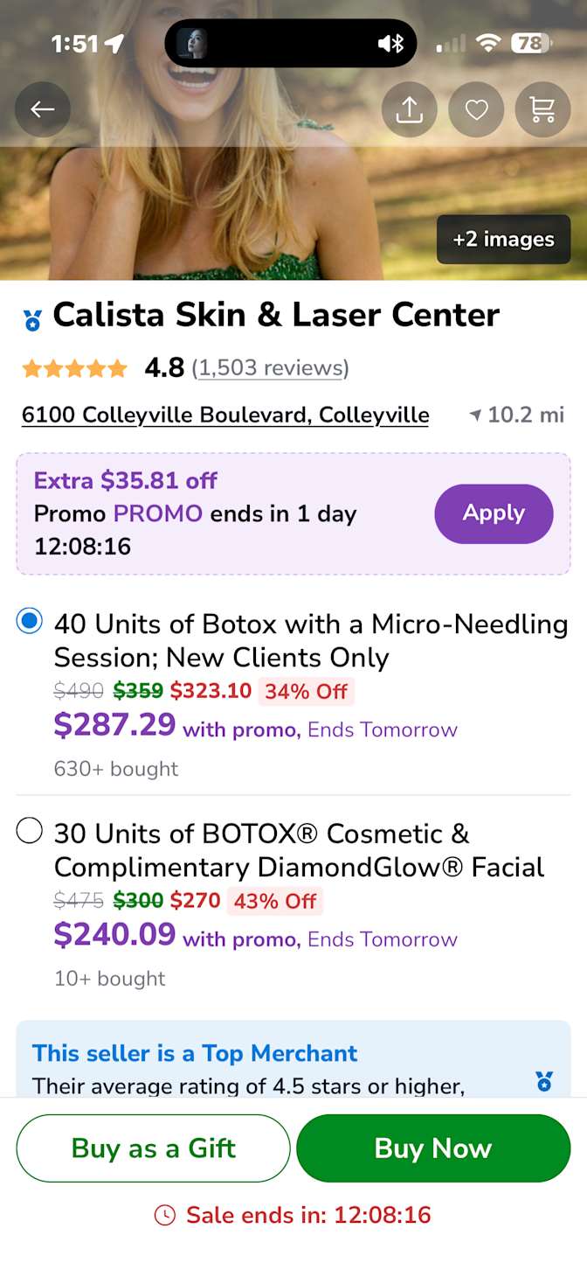View the +2 images gallery
587x1277 pixels.
(x=503, y=240)
